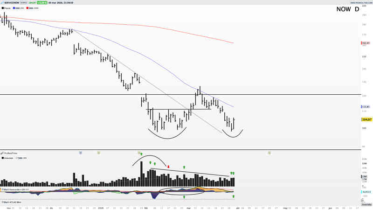Image resolution: width=373 pixels, height=210 pixels.
Task: Click the NOW D chart title label
Action: (347, 9)
